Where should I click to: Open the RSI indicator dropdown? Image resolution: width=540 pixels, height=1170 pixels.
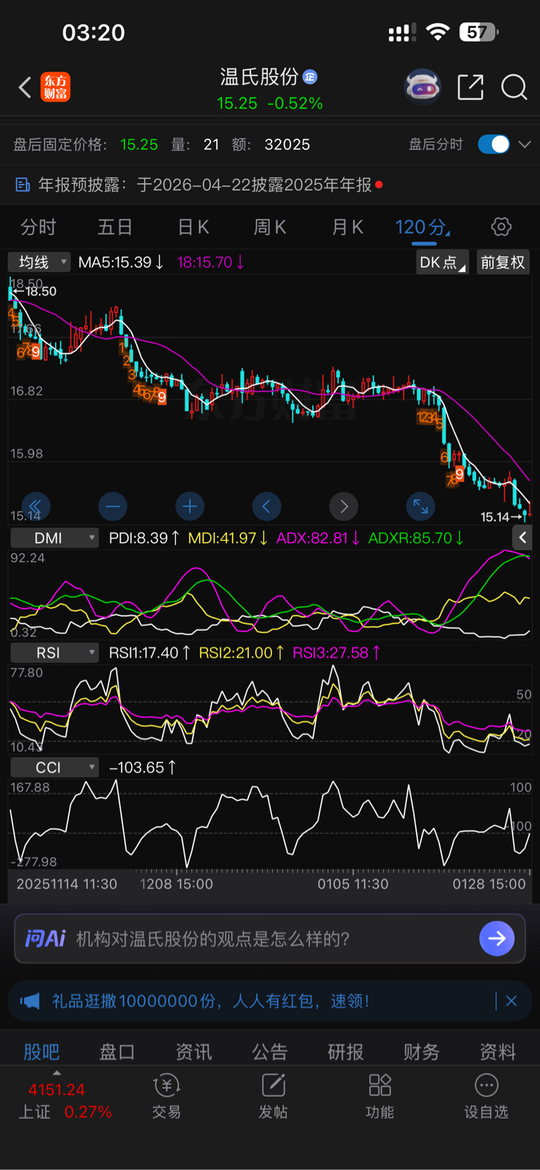pyautogui.click(x=54, y=653)
